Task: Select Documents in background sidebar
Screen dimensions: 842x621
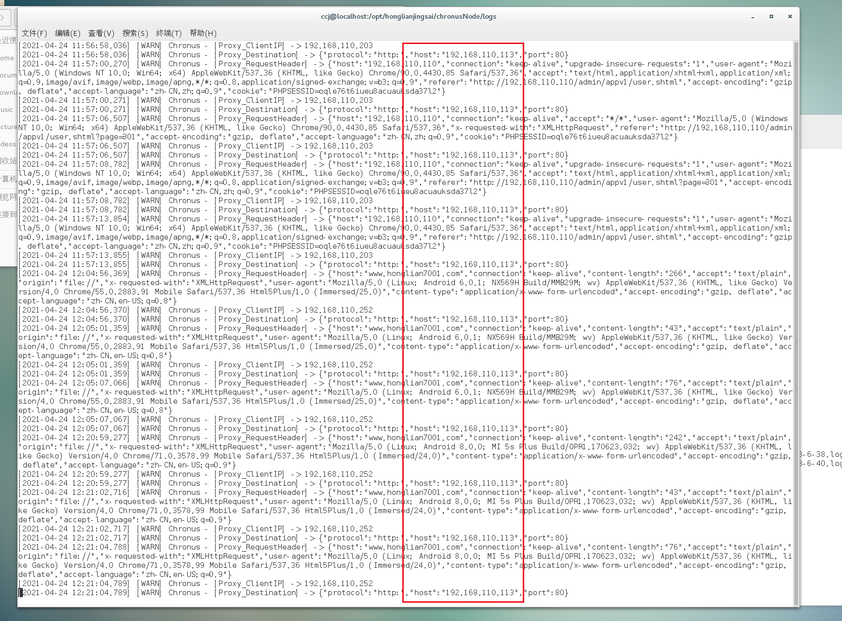Action: tap(8, 75)
